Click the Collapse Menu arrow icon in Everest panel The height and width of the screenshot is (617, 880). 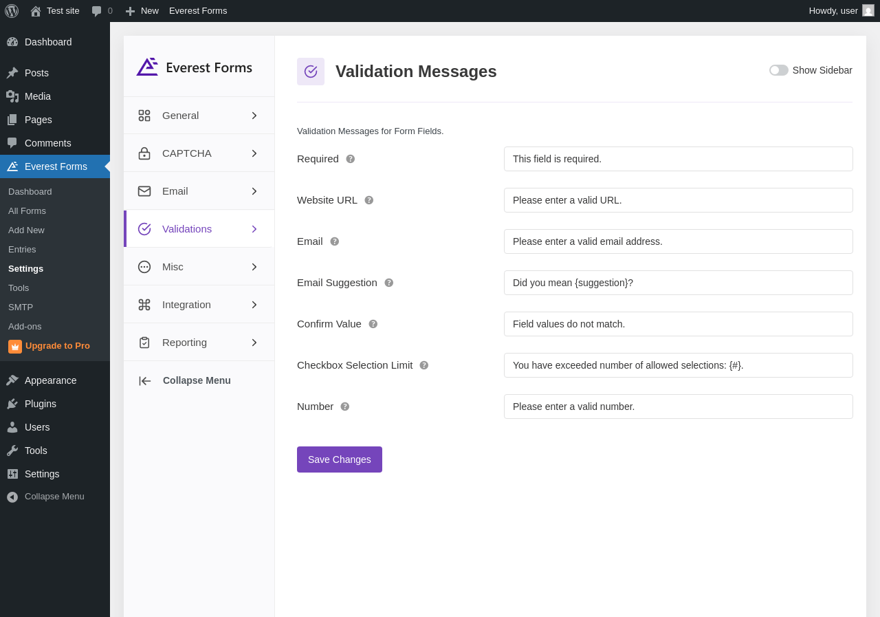point(144,381)
